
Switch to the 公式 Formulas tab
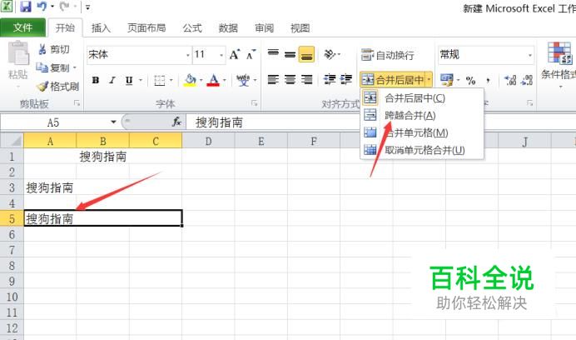(x=192, y=28)
